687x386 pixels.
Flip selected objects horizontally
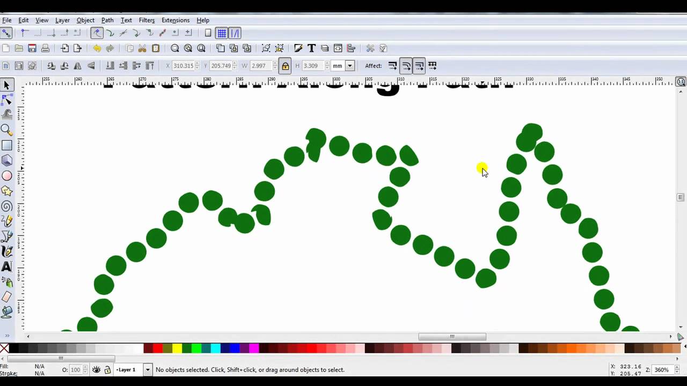coord(77,66)
